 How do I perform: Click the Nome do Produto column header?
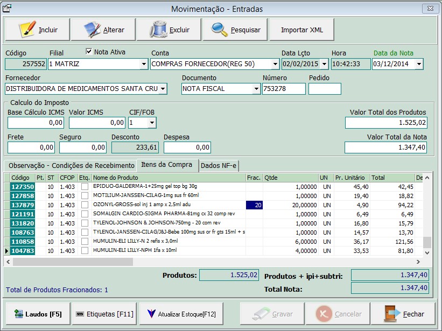tap(169, 178)
